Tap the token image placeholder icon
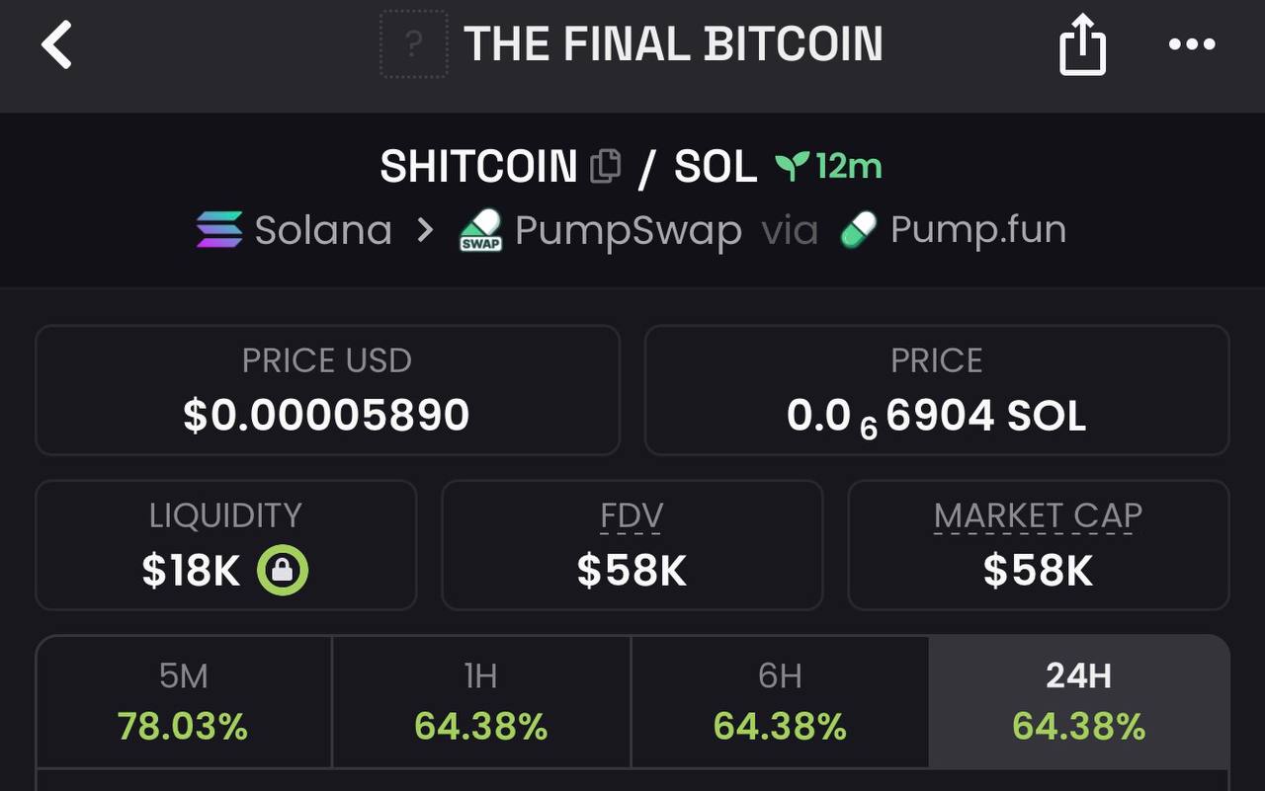 pyautogui.click(x=414, y=44)
